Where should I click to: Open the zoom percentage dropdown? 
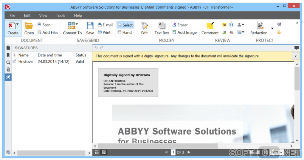click(x=281, y=152)
